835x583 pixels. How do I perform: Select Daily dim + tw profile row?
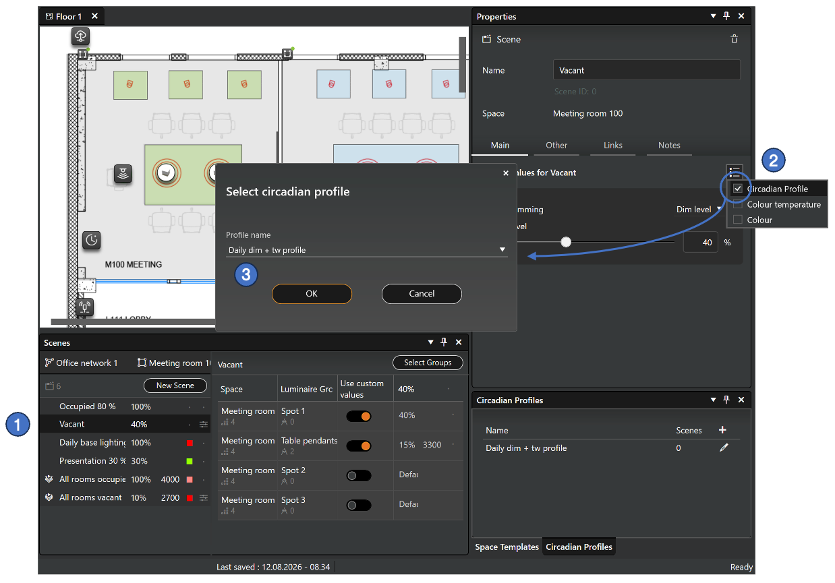(x=611, y=448)
